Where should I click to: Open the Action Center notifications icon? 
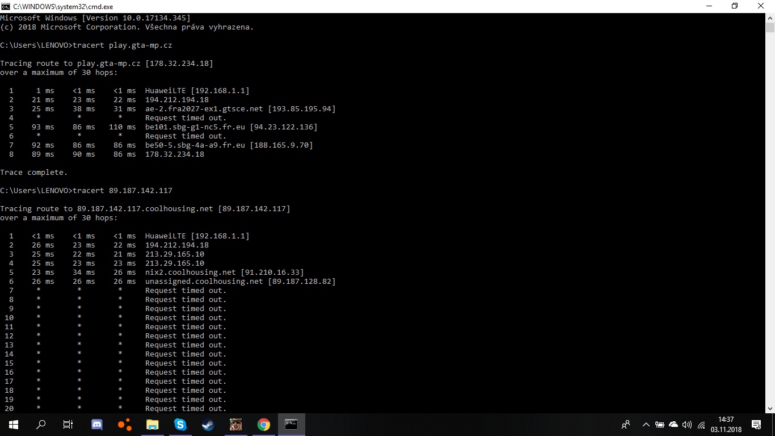point(756,425)
